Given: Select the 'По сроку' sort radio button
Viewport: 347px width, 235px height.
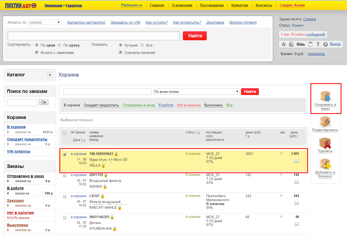Looking at the screenshot, I should (x=59, y=45).
